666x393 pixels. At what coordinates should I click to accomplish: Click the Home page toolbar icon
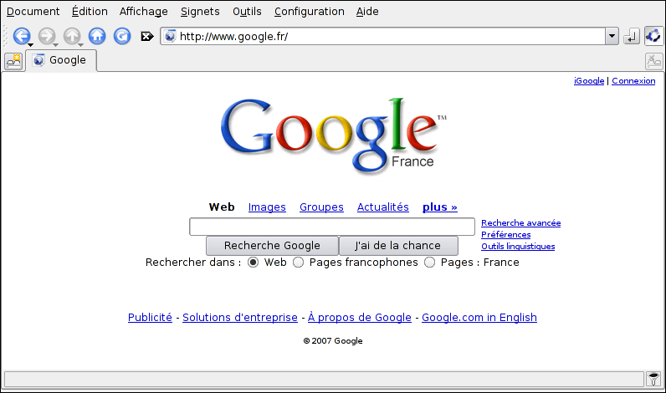(97, 36)
